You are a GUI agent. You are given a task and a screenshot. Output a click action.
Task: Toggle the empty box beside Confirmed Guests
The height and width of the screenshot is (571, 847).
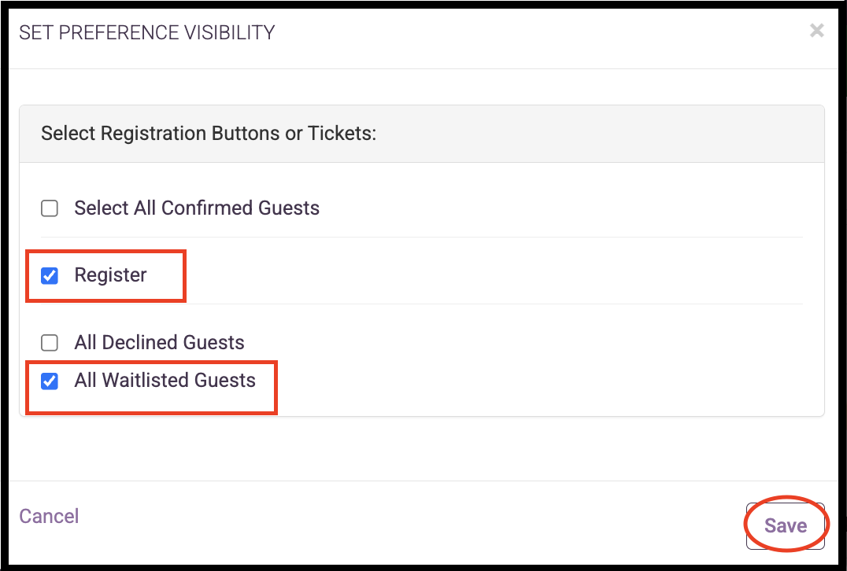[x=50, y=208]
